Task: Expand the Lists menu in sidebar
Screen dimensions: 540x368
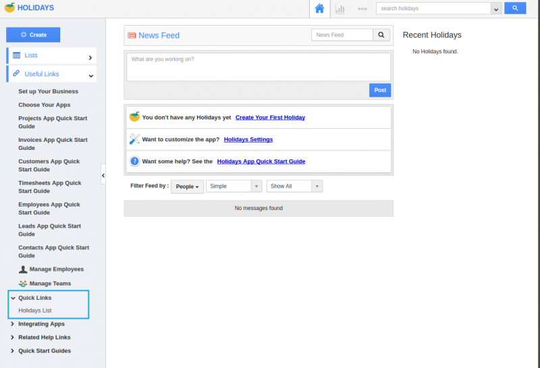Action: pyautogui.click(x=51, y=55)
